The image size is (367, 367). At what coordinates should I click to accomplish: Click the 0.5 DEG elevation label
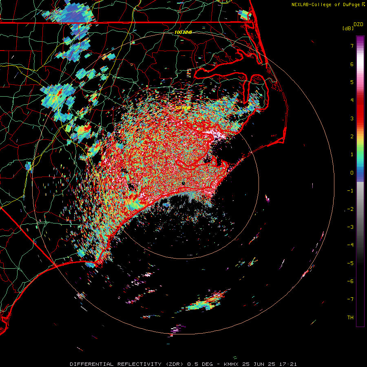click(x=200, y=364)
